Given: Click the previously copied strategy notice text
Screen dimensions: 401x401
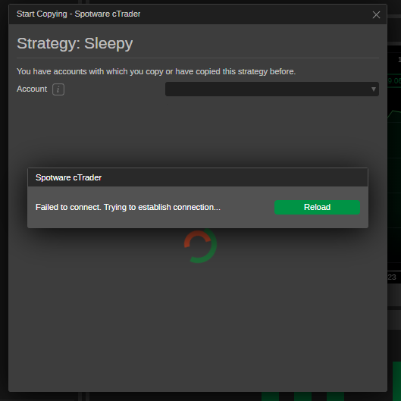Looking at the screenshot, I should click(156, 71).
